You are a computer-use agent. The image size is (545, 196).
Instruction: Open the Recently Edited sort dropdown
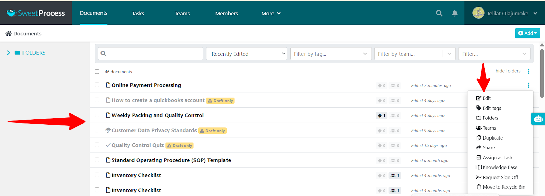[x=247, y=54]
